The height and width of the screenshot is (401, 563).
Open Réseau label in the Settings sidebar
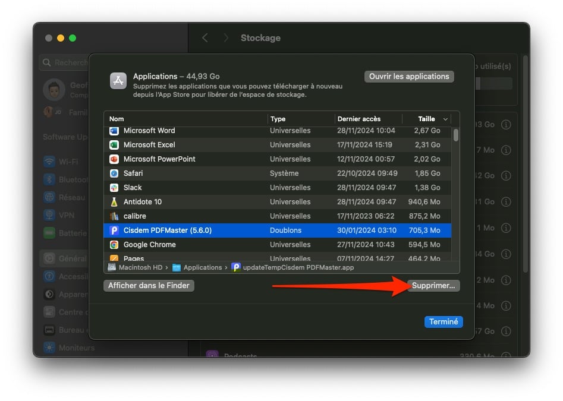(72, 197)
